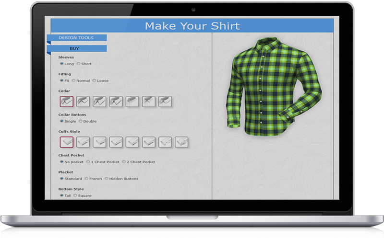
Task: Select the last folded French cuff icon
Action: [181, 142]
